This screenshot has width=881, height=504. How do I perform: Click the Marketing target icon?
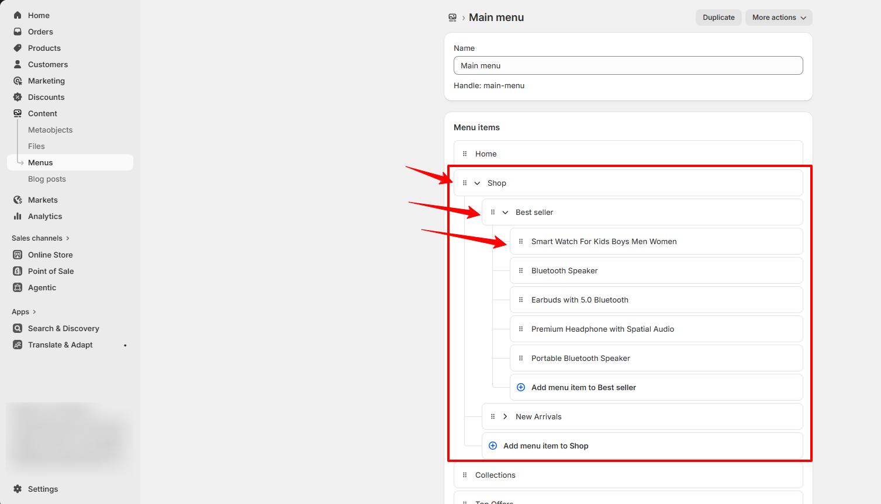coord(18,81)
